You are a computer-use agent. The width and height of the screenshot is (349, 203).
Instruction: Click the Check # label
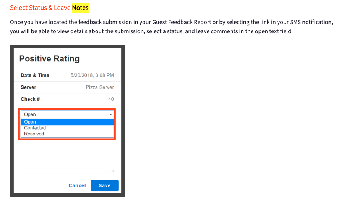pos(30,99)
